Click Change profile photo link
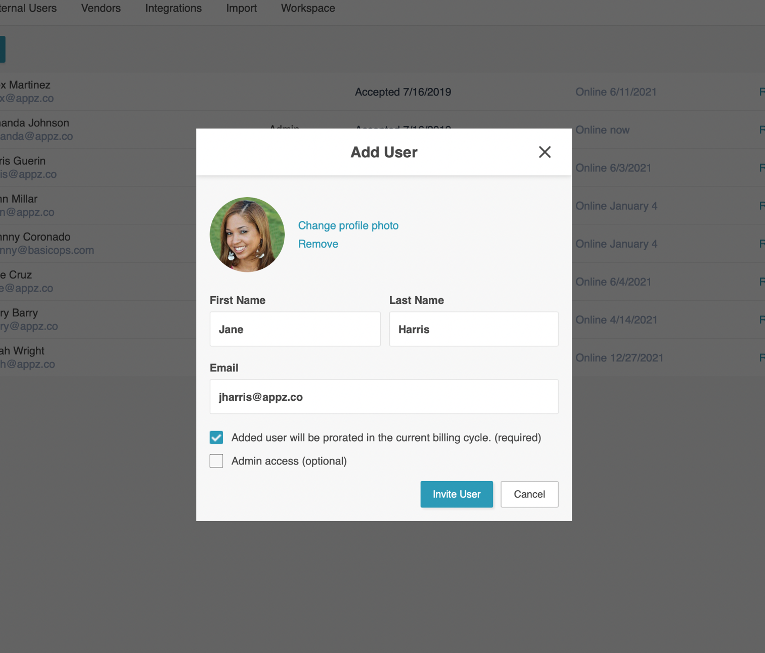The image size is (765, 653). [x=348, y=225]
